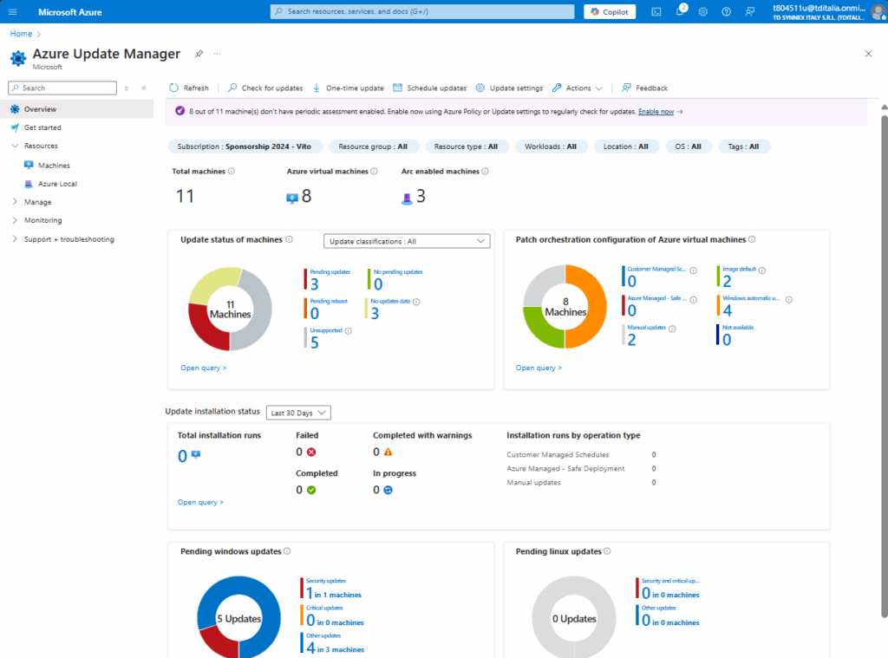Open query under Update status chart
888x658 pixels.
[x=203, y=368]
